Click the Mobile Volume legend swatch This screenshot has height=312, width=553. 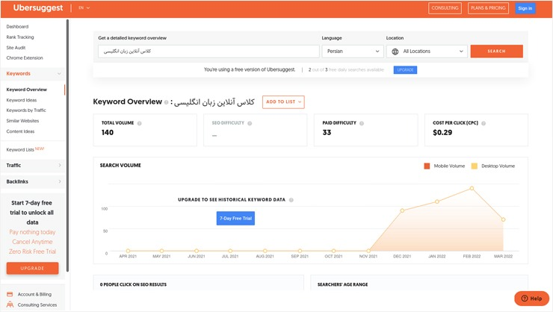(x=427, y=166)
